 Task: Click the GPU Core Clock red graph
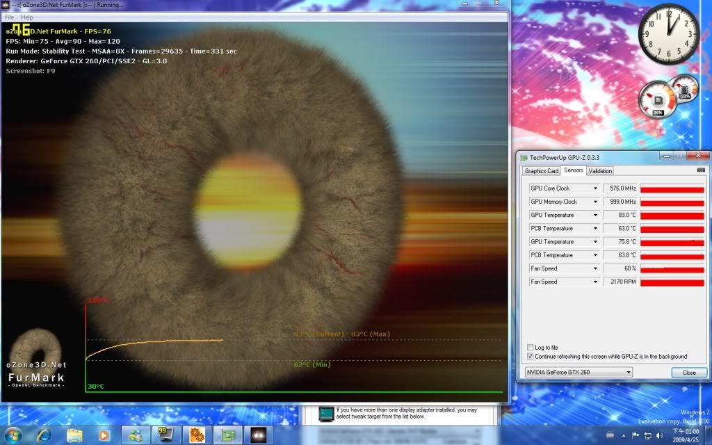[x=672, y=188]
